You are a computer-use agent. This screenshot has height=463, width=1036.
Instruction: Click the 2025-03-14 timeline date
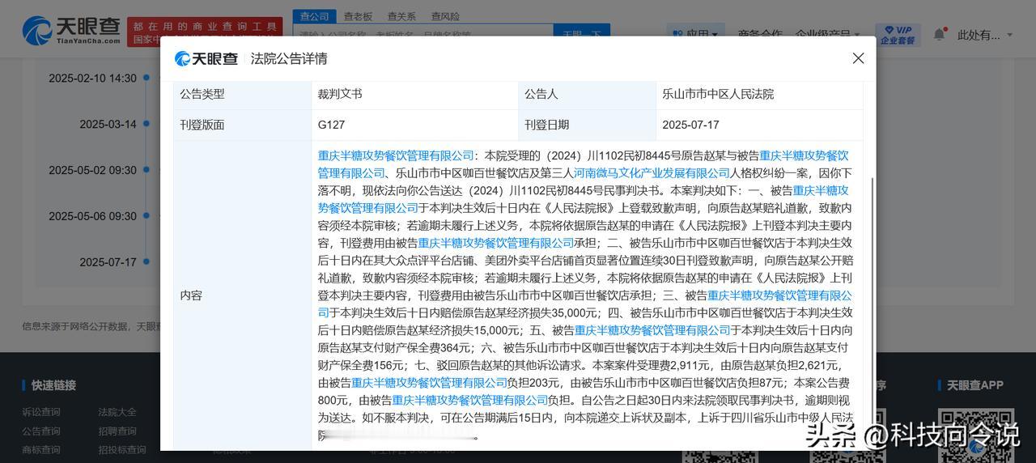tap(108, 125)
